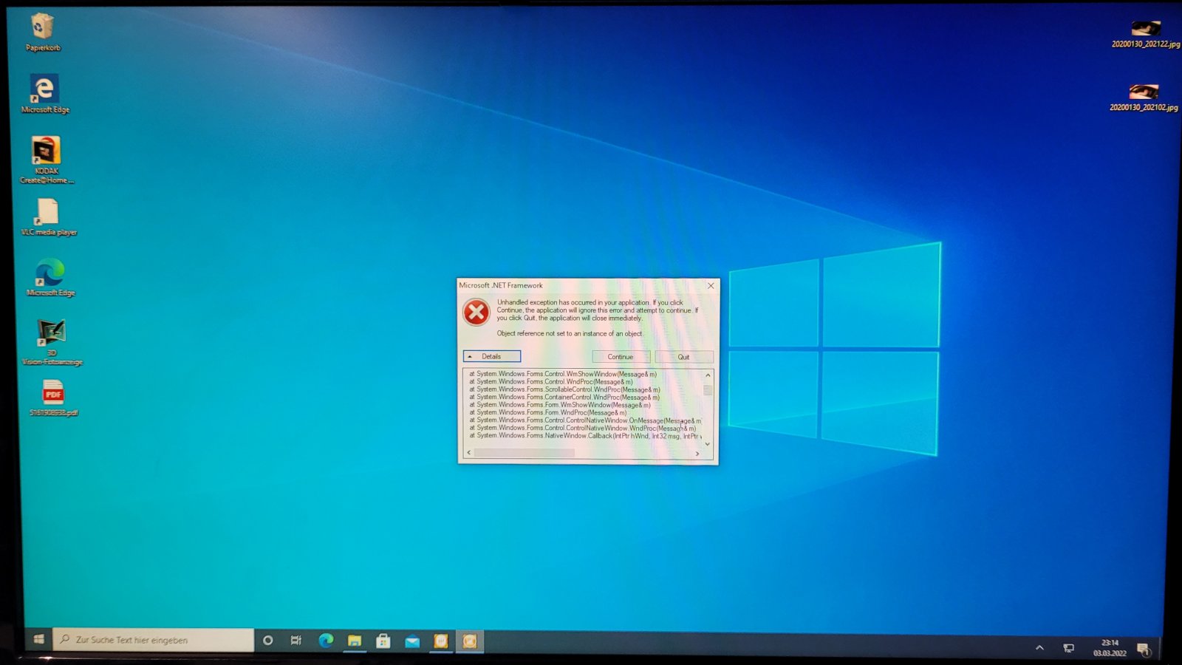Click the taskbar search box
Screen dimensions: 1182x665
coord(154,640)
